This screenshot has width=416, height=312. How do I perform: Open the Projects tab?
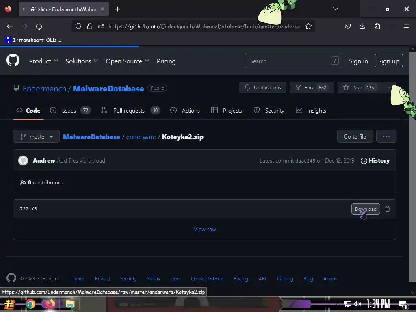[x=227, y=110]
